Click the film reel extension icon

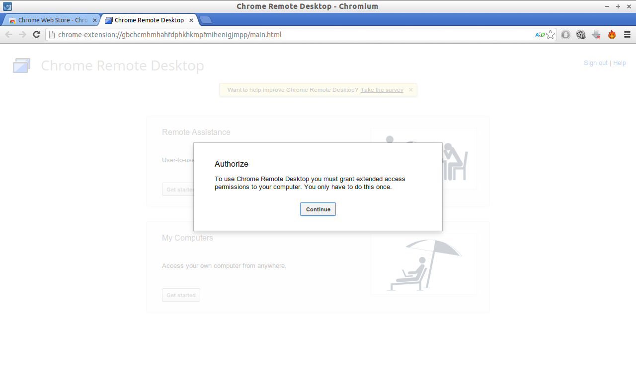click(x=581, y=35)
